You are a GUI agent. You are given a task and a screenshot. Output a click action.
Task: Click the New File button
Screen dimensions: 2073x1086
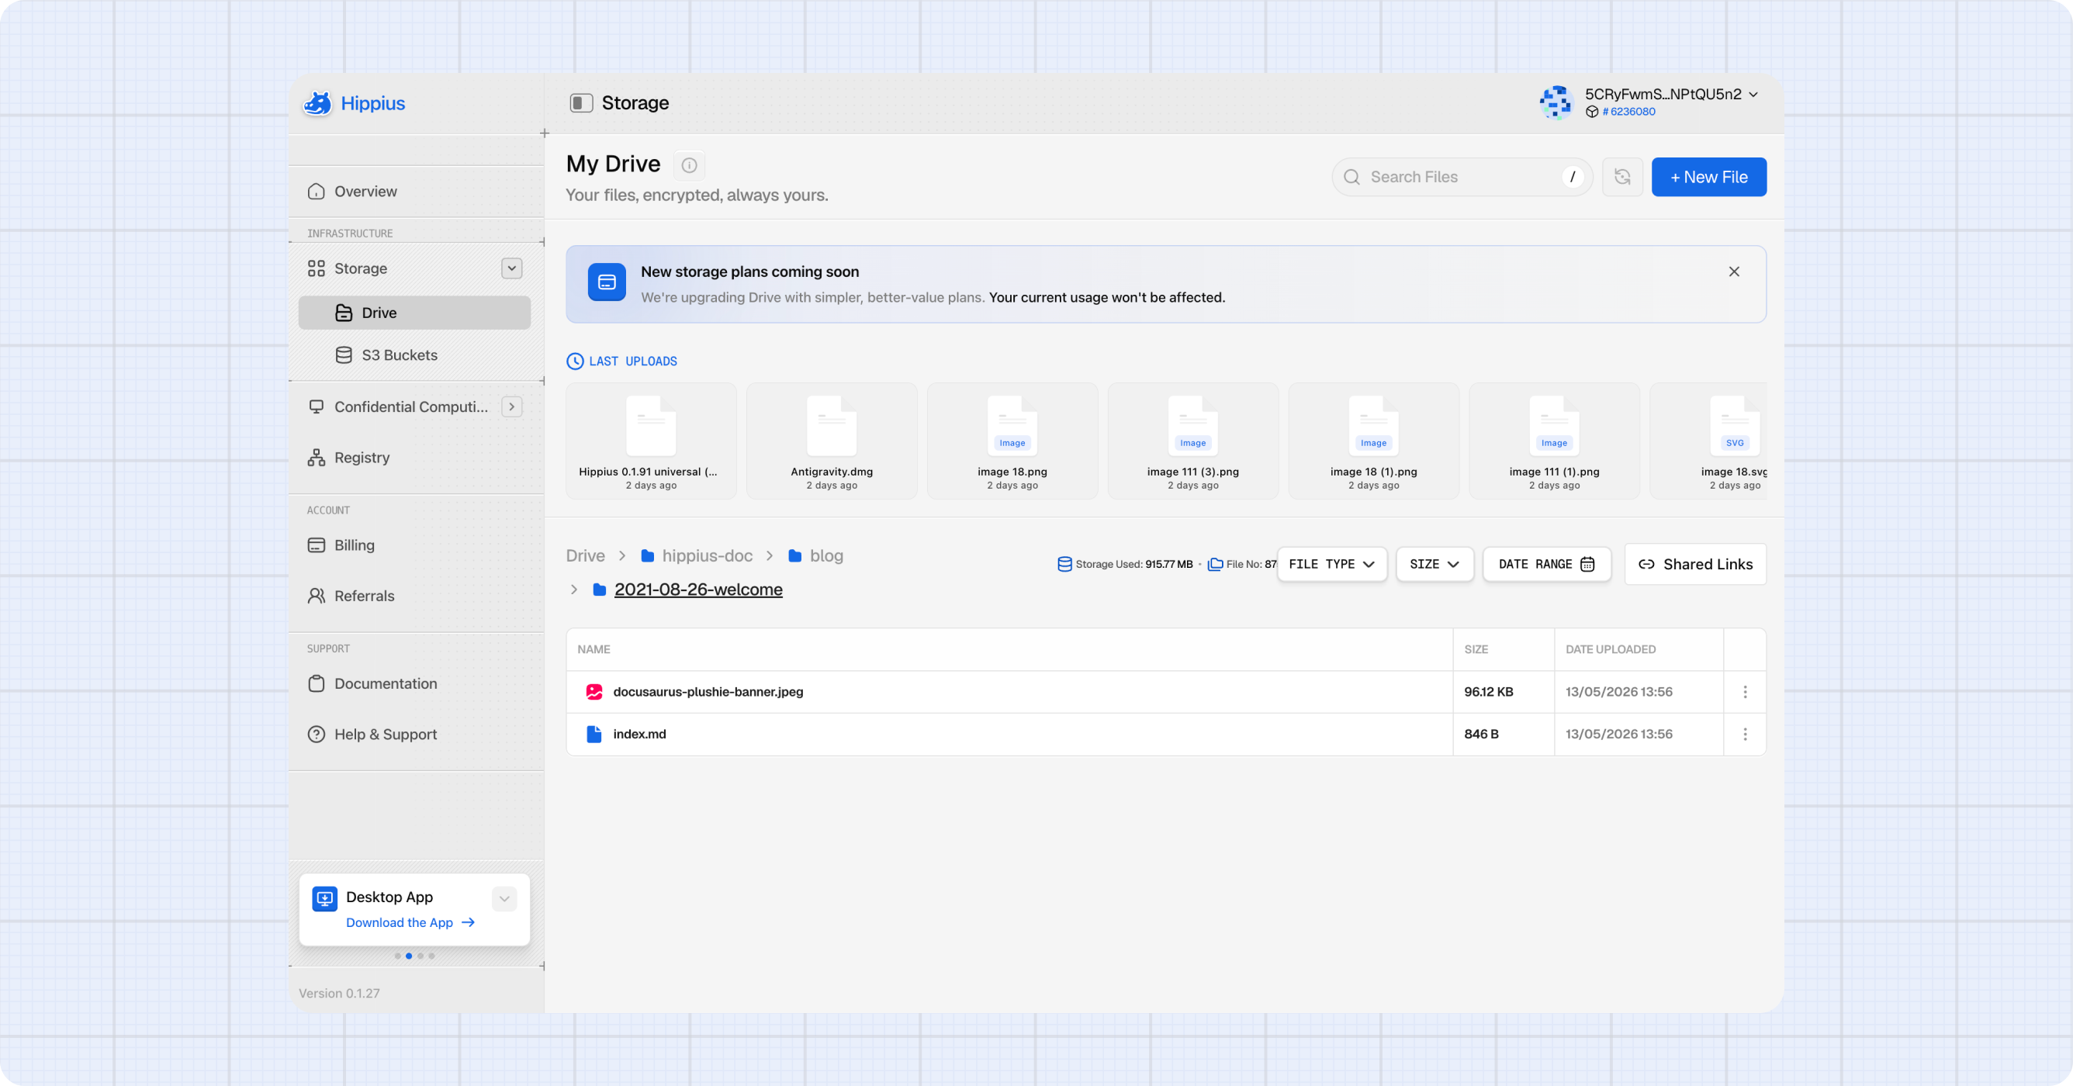pos(1708,177)
